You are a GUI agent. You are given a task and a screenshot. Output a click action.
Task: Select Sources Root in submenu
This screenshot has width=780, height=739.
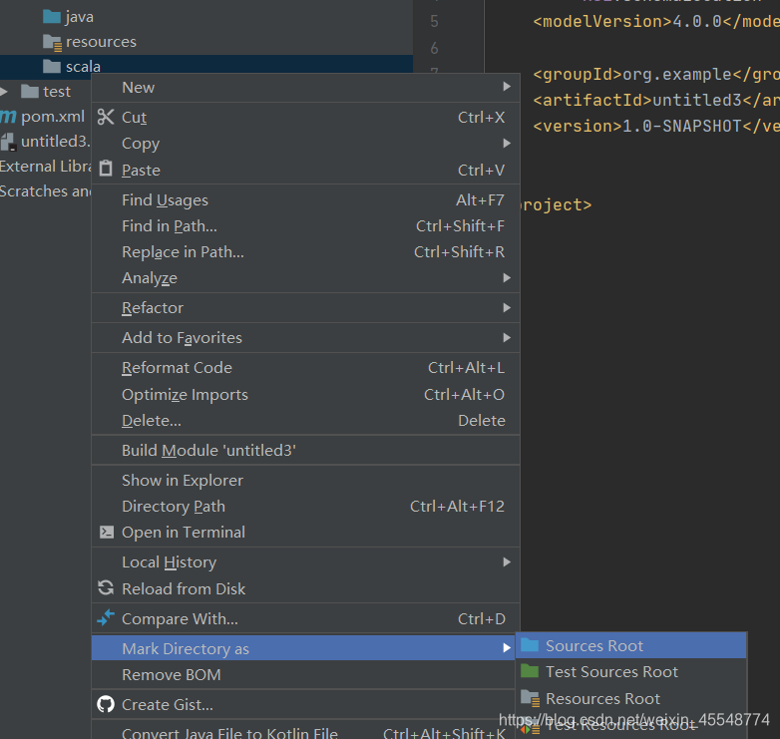631,645
